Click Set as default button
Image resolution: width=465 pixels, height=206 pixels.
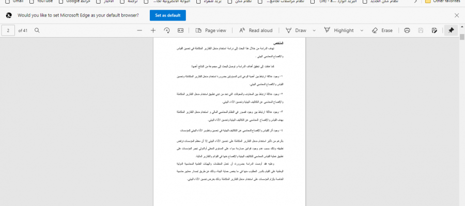tap(167, 15)
